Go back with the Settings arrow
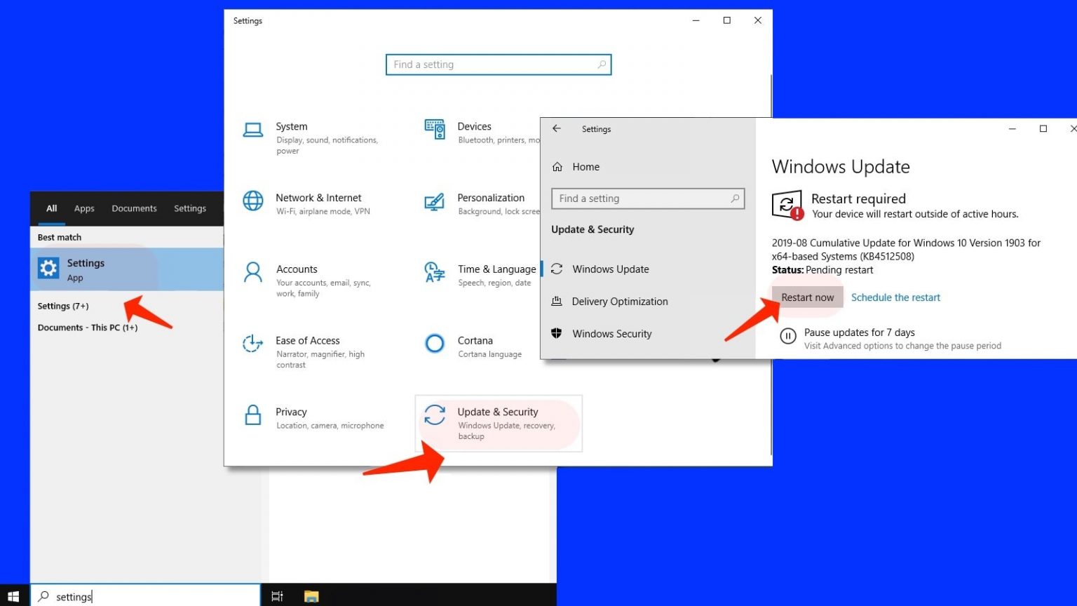The image size is (1077, 606). (557, 128)
